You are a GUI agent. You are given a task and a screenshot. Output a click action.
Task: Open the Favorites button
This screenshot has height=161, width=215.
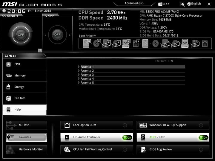(27, 137)
